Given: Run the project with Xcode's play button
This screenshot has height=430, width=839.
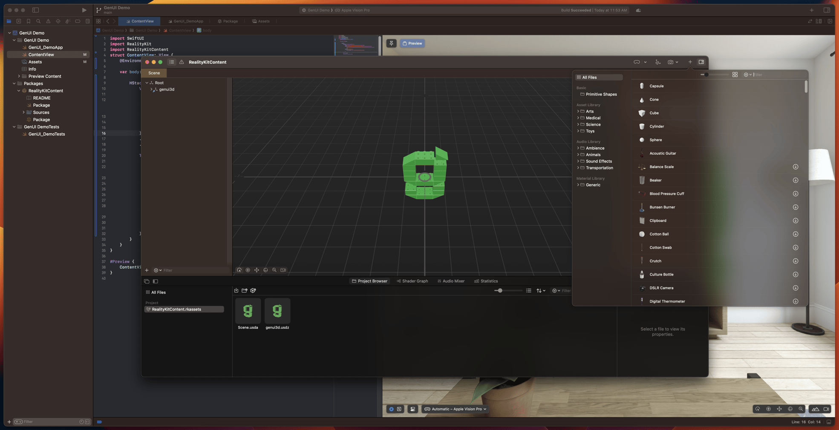Looking at the screenshot, I should [84, 10].
